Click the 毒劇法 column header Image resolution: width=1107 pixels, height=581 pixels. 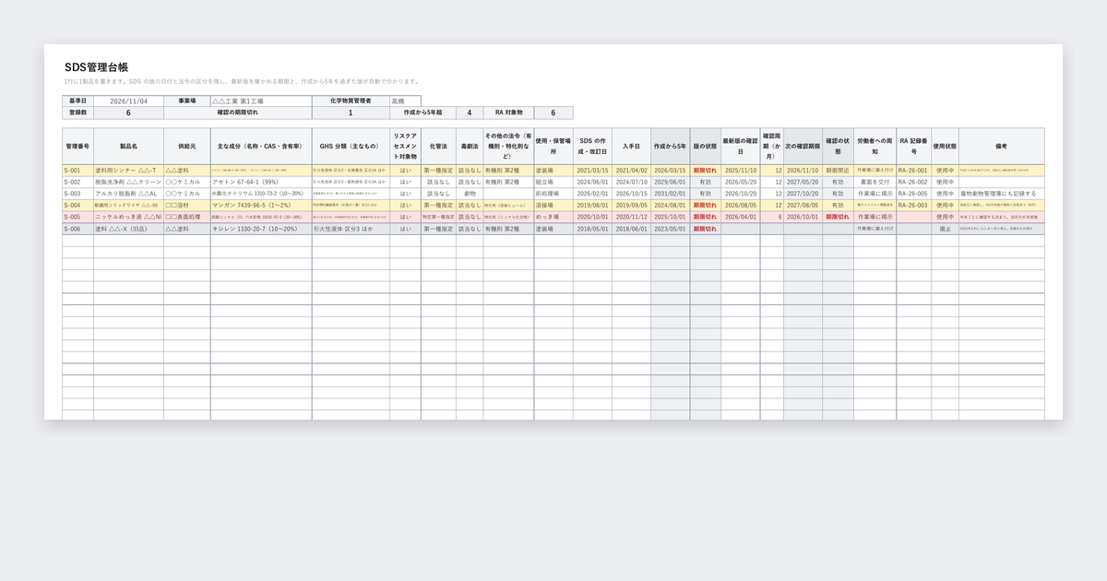(470, 146)
